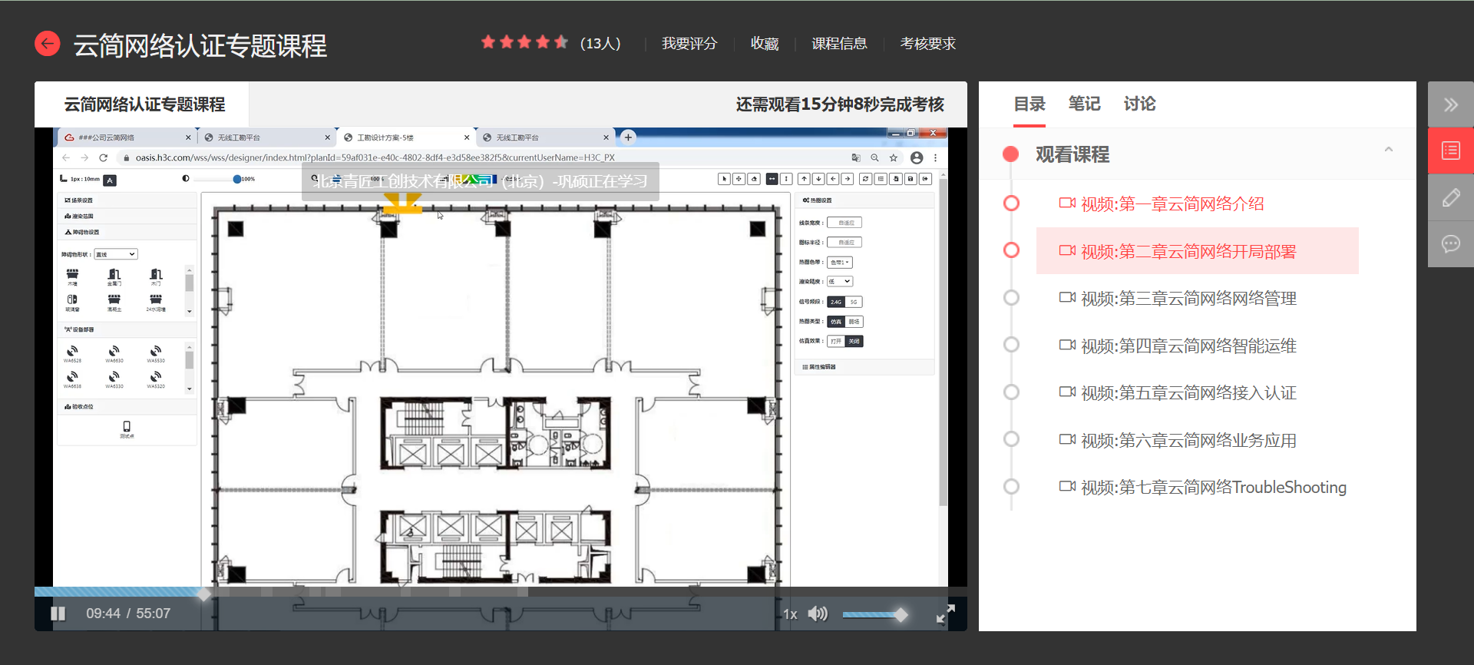This screenshot has height=665, width=1474.
Task: Click the horizontal stretch tool in designer toolbar
Action: coord(772,179)
